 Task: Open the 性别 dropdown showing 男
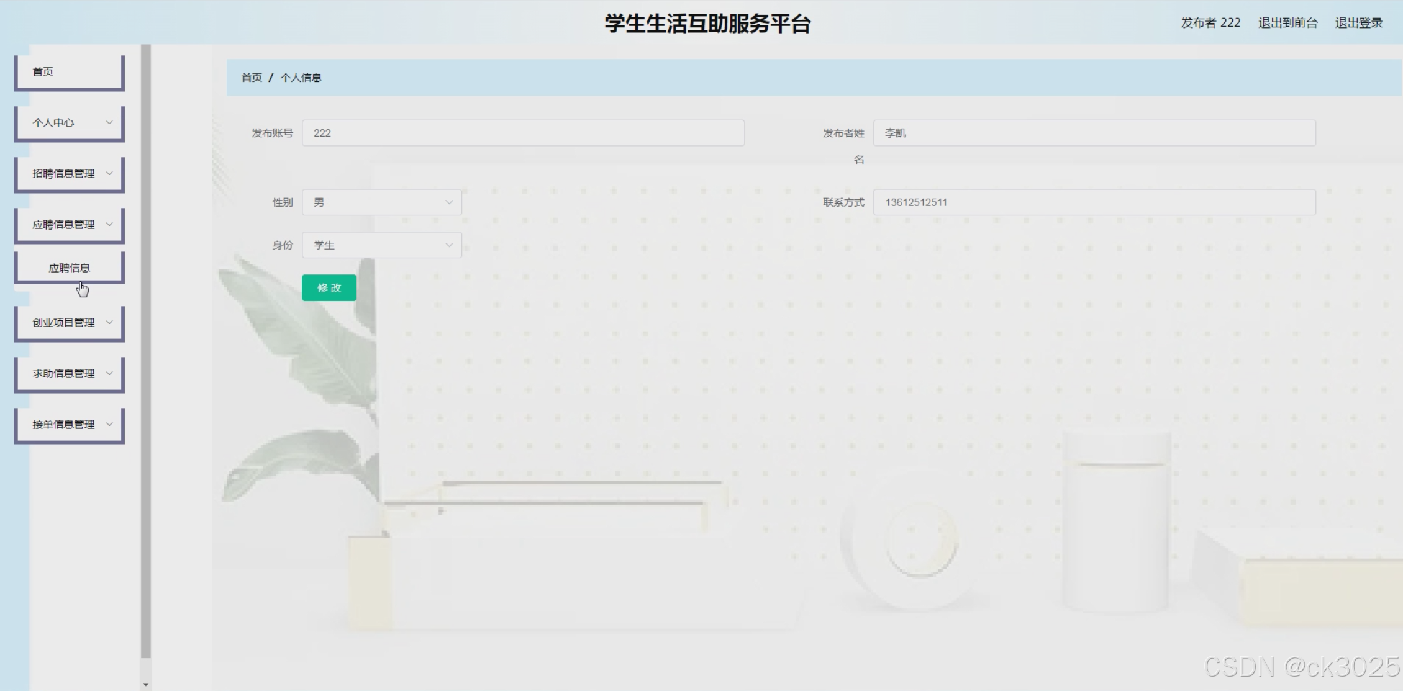[381, 202]
